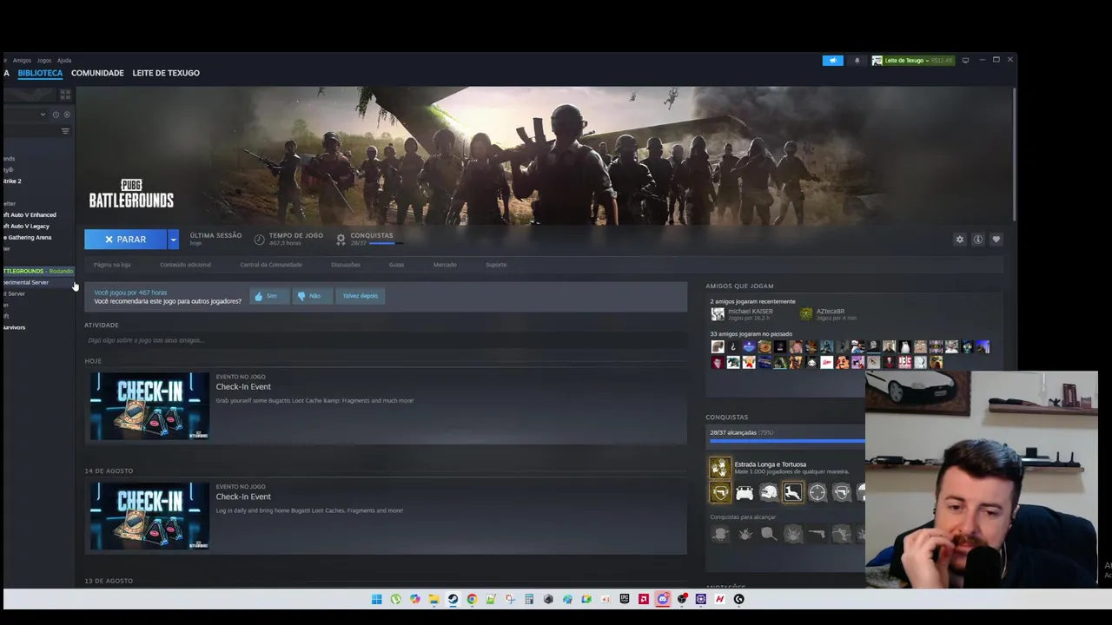Open friend AZtecaBR avatar
Screen dimensions: 1112x625
tap(806, 313)
